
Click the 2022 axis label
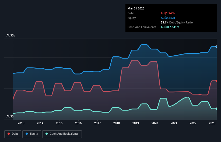(193, 123)
